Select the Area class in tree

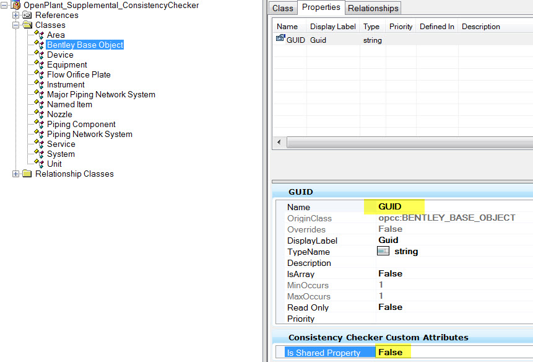56,35
